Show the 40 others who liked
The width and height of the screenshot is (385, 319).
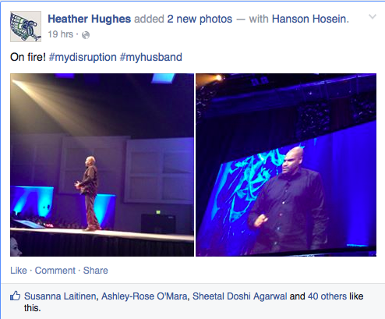327,296
